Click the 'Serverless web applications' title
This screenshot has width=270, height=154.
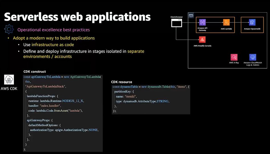[77, 17]
